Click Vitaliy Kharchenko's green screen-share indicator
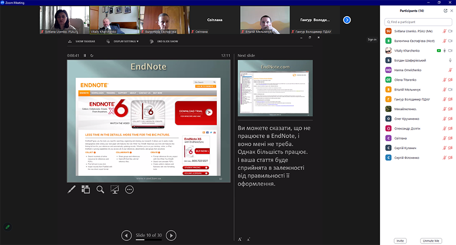Image resolution: width=456 pixels, height=245 pixels. click(439, 51)
